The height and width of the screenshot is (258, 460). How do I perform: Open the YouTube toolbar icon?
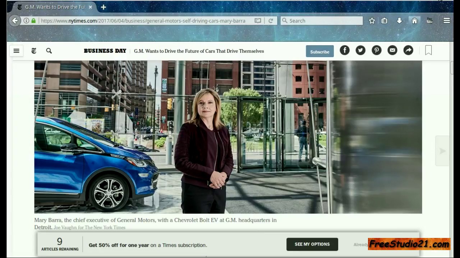[x=429, y=21]
